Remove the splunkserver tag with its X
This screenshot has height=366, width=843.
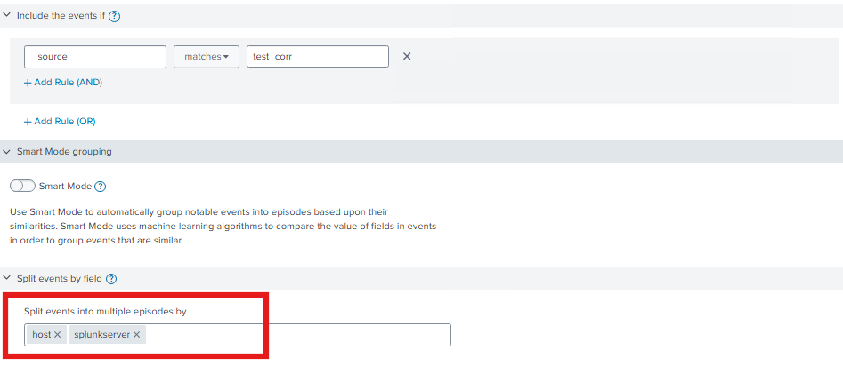pyautogui.click(x=137, y=335)
